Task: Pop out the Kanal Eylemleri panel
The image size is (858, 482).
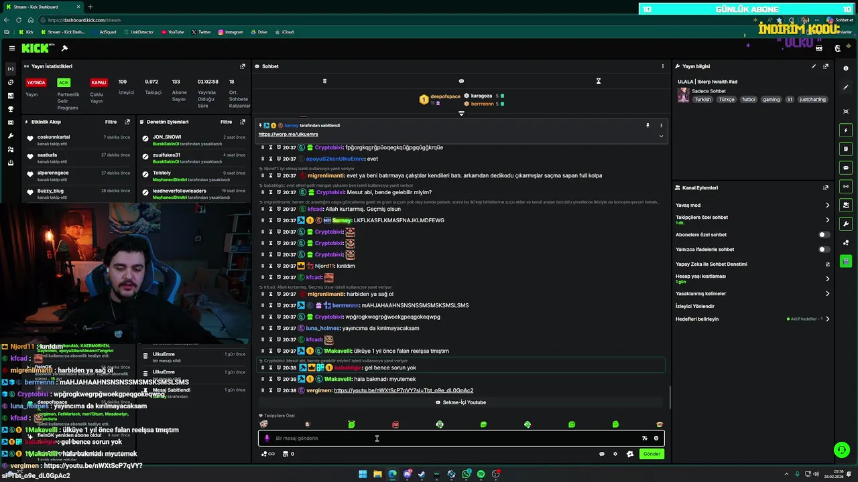Action: pos(826,188)
